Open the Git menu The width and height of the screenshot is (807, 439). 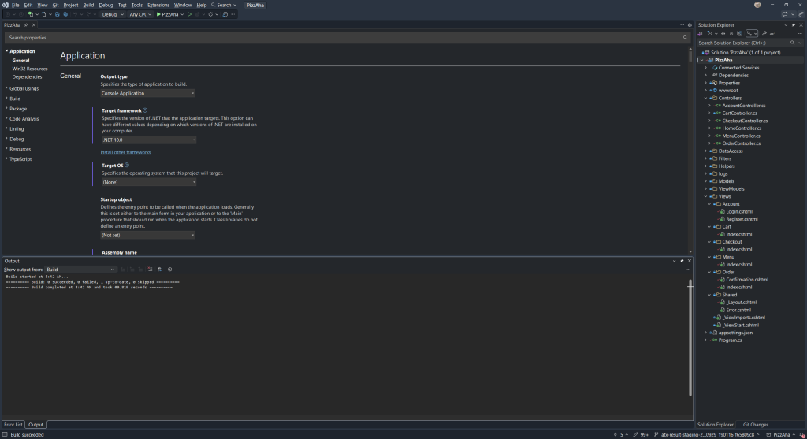56,6
